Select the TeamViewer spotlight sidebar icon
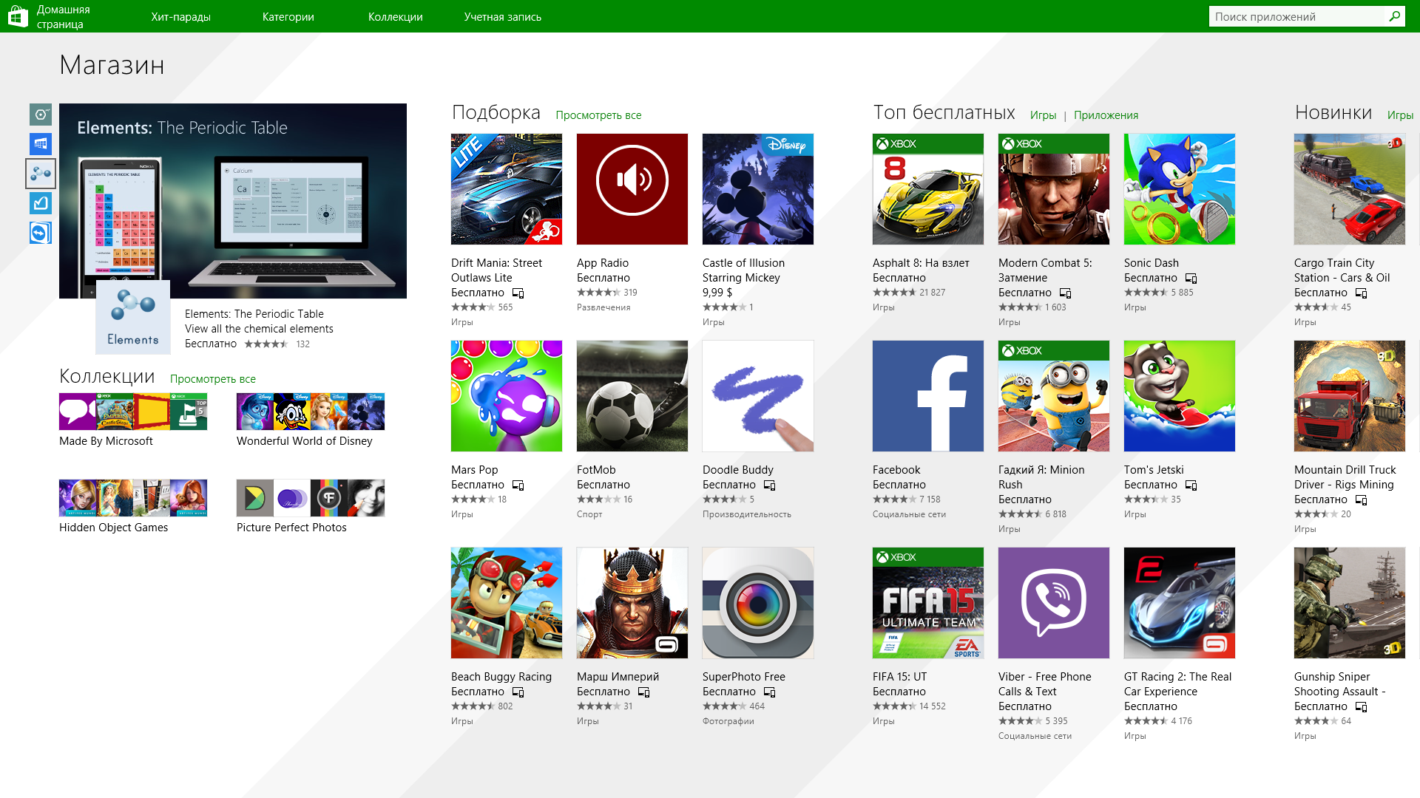Viewport: 1420px width, 798px height. point(41,233)
